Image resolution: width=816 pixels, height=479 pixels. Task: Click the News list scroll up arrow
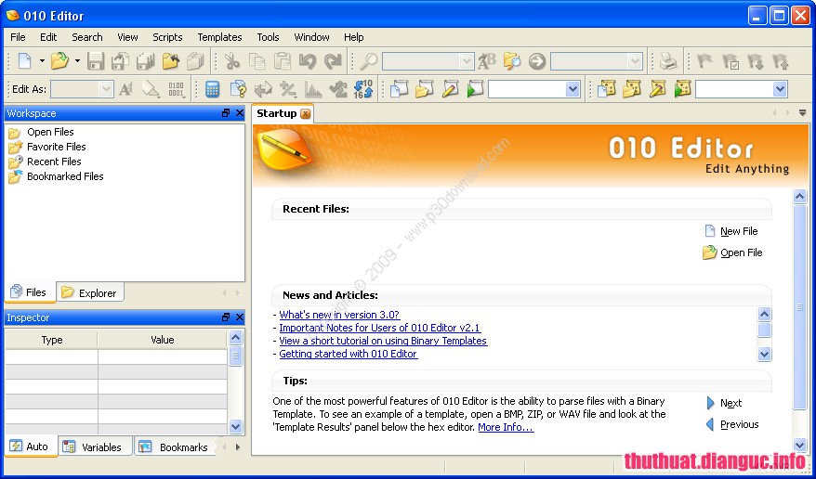pos(764,314)
